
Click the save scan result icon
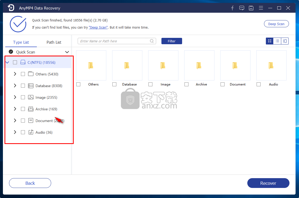(251, 8)
